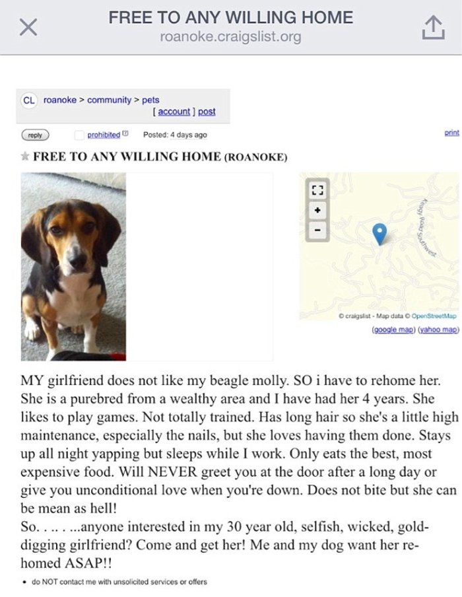
Task: Open the pets breadcrumb category
Action: 150,100
